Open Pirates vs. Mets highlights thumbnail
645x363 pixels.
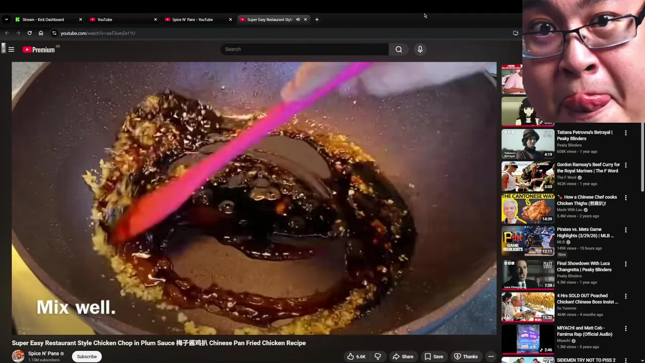point(528,240)
